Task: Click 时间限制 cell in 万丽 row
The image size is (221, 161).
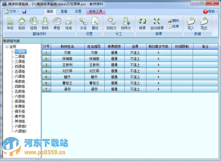Action: point(182,53)
